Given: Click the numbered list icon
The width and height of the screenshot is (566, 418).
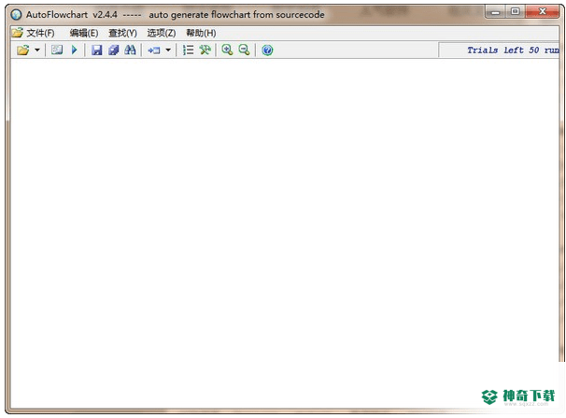Looking at the screenshot, I should point(188,50).
